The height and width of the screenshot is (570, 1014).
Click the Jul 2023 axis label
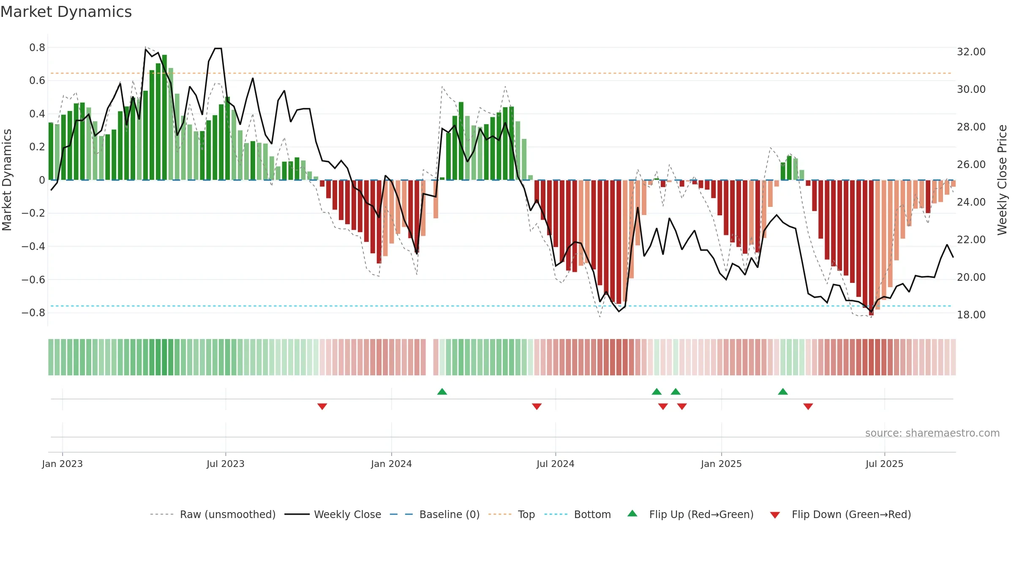point(226,464)
